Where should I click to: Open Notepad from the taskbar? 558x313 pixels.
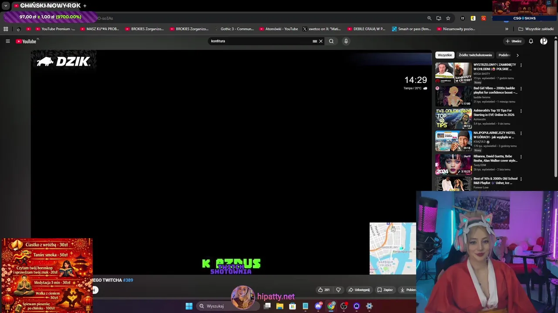click(x=306, y=306)
